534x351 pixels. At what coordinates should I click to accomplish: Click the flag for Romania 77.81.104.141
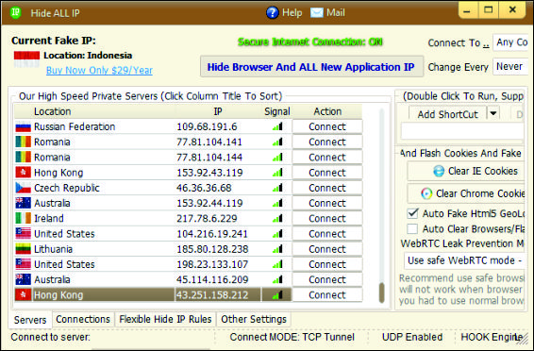click(x=24, y=142)
